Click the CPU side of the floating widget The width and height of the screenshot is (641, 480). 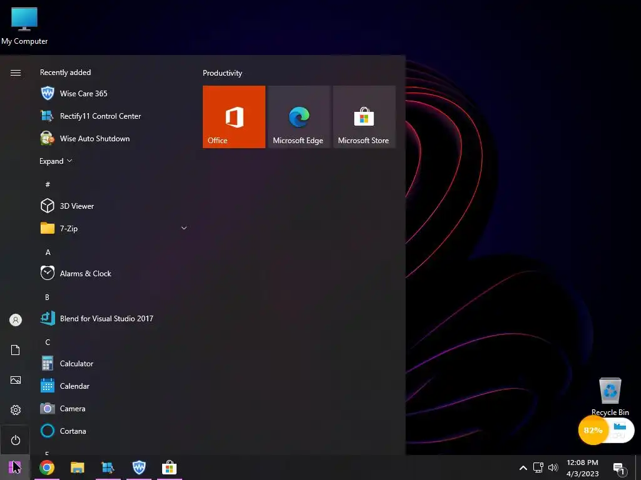pyautogui.click(x=622, y=431)
